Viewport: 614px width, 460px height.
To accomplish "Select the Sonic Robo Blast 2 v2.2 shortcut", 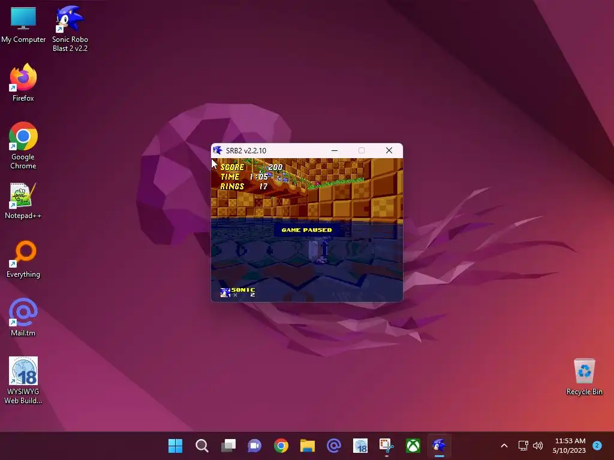I will click(x=70, y=29).
